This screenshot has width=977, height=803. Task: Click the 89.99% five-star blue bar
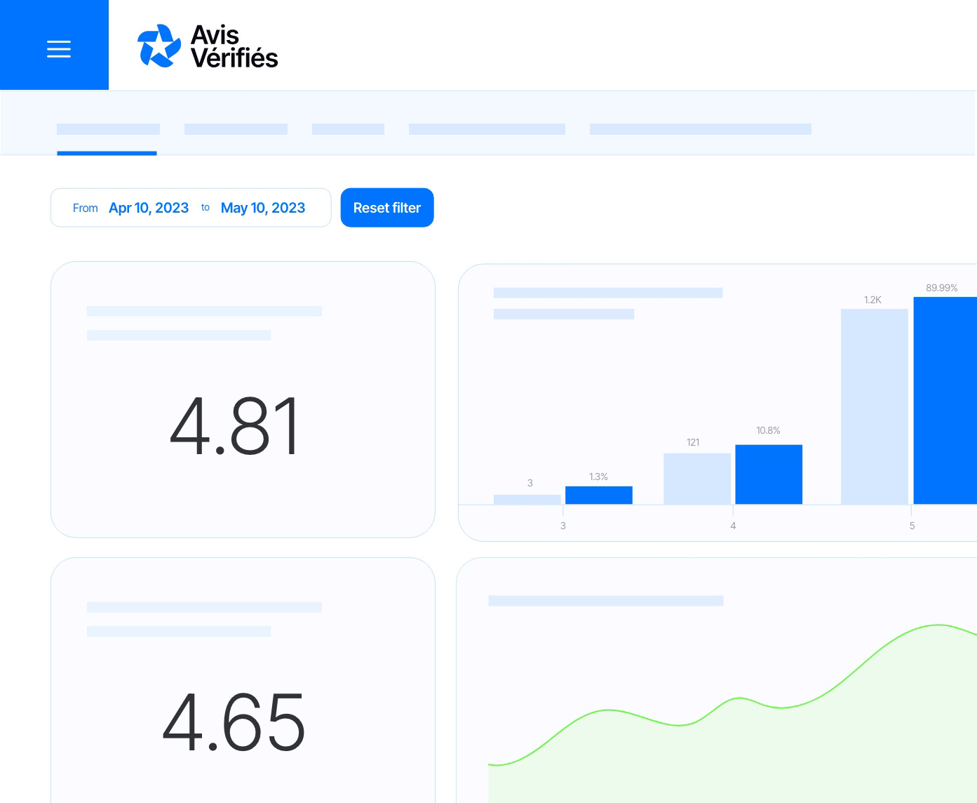[945, 400]
